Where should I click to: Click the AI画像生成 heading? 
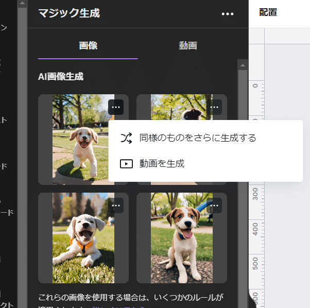[61, 77]
